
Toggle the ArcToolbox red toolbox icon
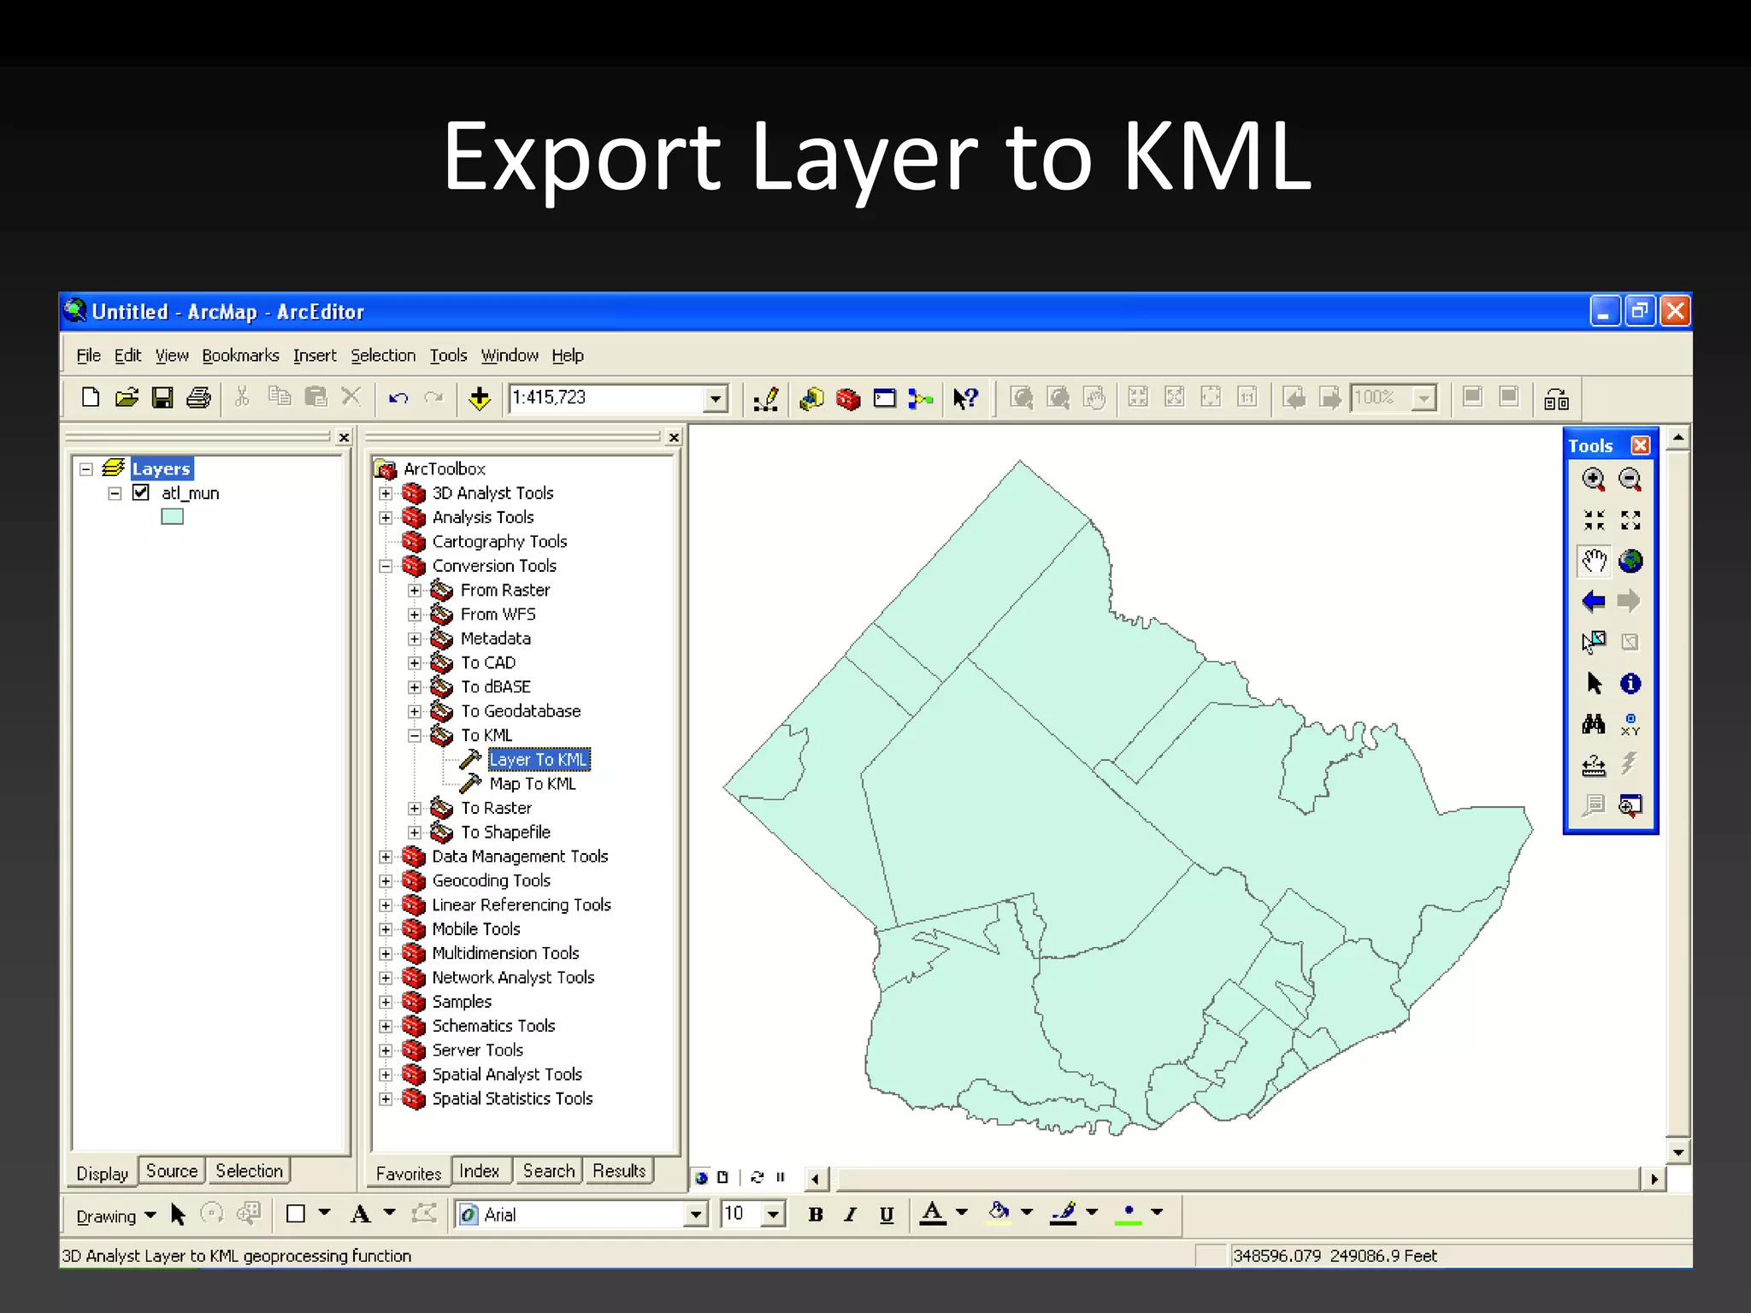tap(848, 398)
